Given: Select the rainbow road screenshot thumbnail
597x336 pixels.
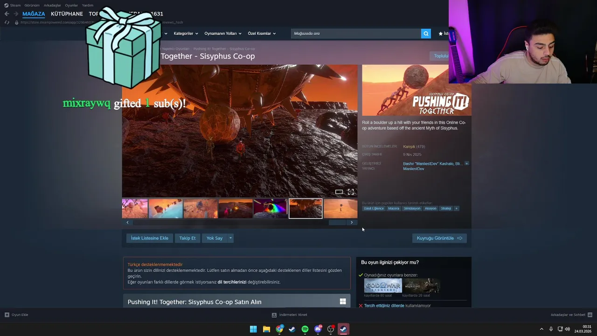Looking at the screenshot, I should [x=271, y=209].
